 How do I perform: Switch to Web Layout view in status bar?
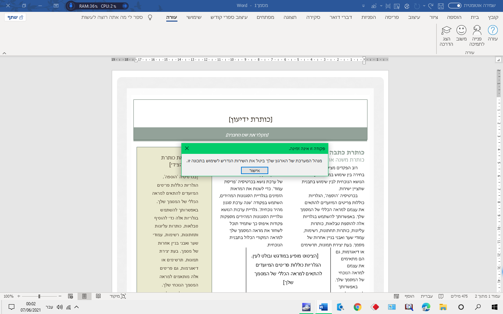coord(71,296)
